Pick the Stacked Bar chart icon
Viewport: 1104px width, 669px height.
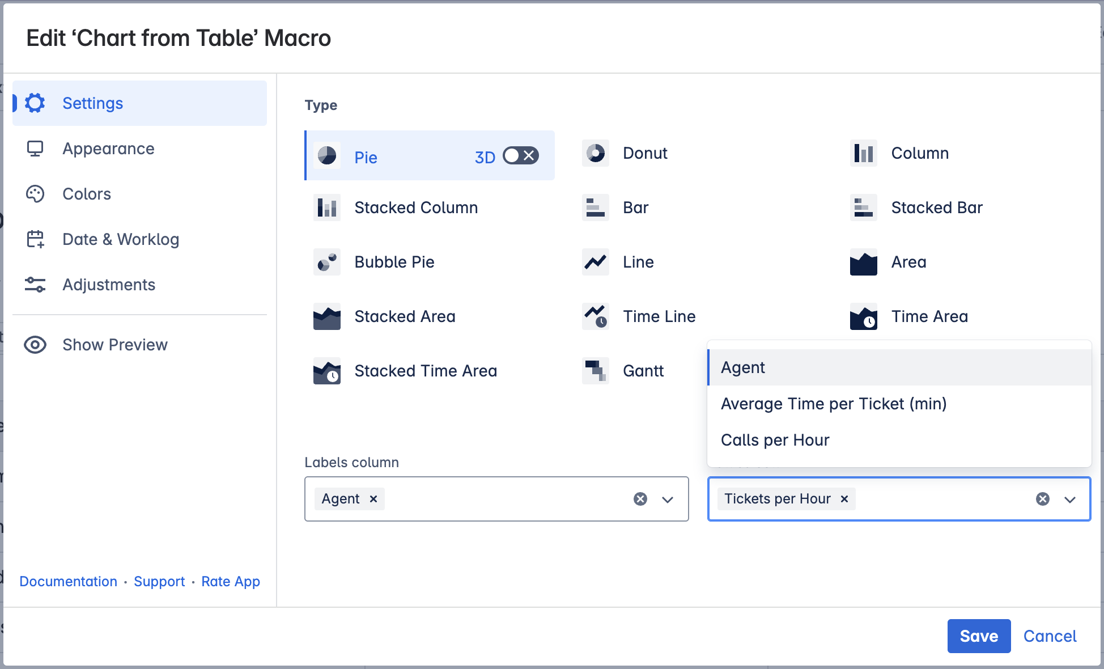pyautogui.click(x=863, y=208)
